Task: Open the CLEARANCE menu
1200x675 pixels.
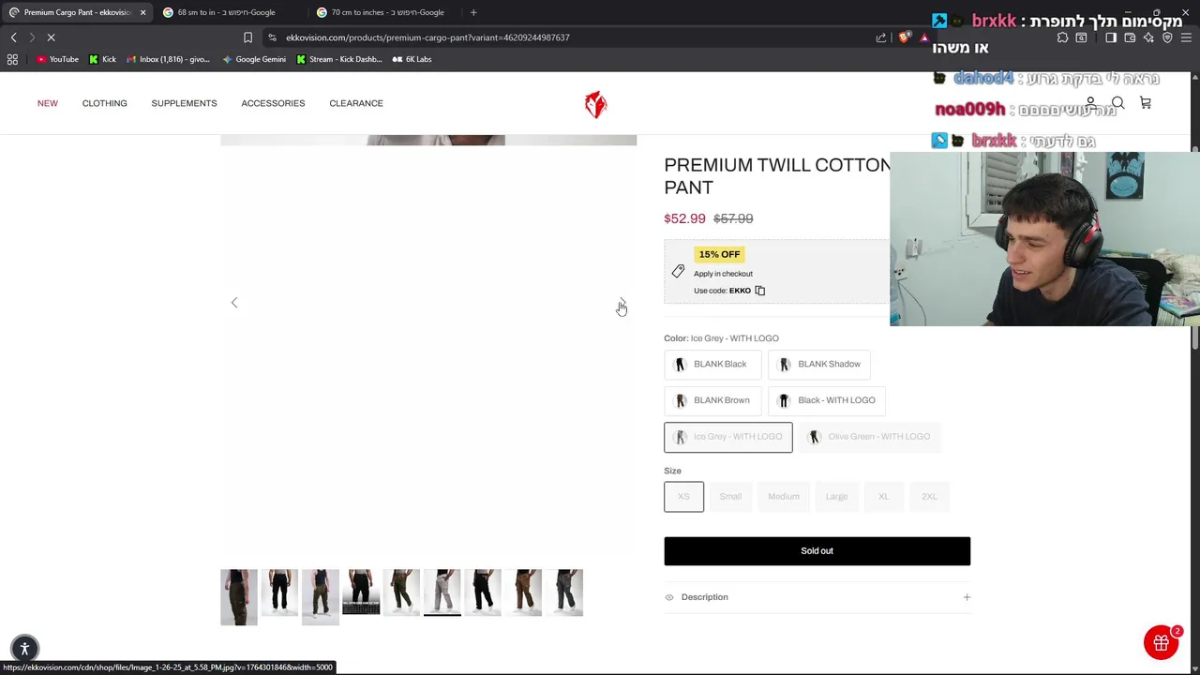Action: 356,103
